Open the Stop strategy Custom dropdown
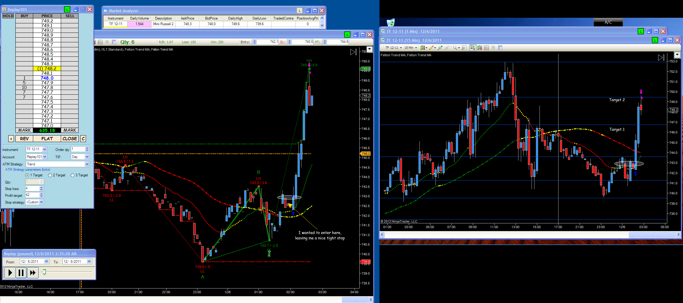Screen dimensions: 683x303 click(x=42, y=202)
